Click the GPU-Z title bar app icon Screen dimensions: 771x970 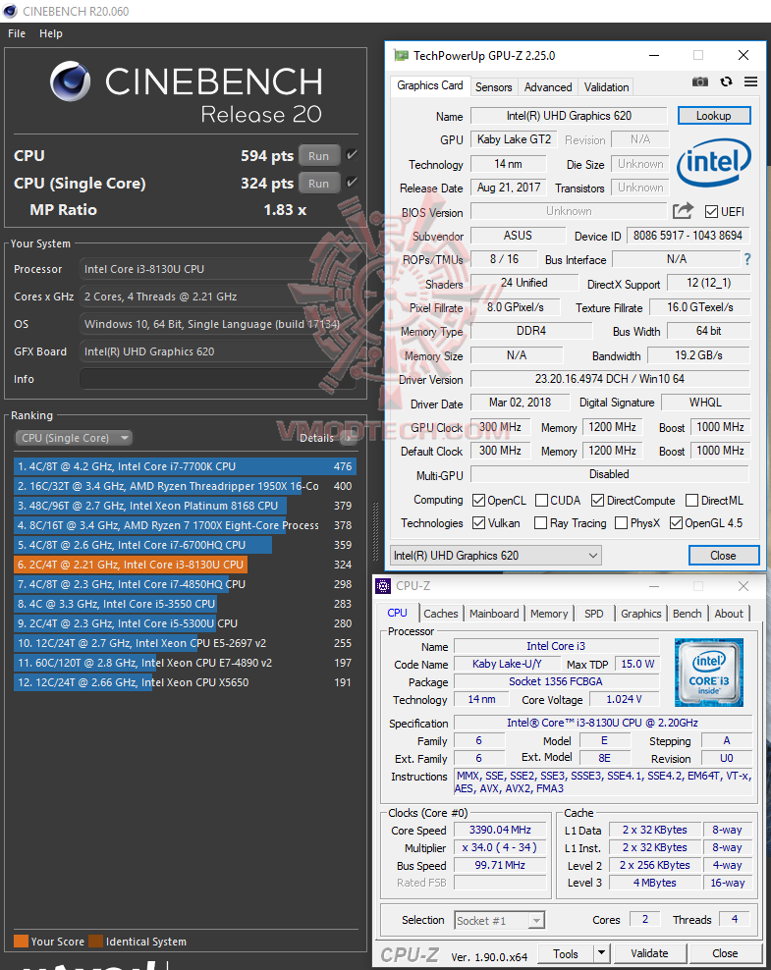(401, 56)
